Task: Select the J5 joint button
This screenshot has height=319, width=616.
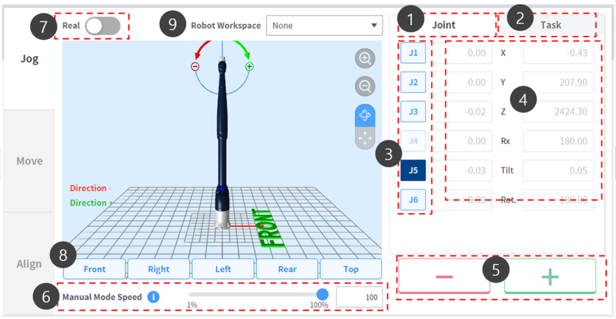Action: [x=413, y=171]
